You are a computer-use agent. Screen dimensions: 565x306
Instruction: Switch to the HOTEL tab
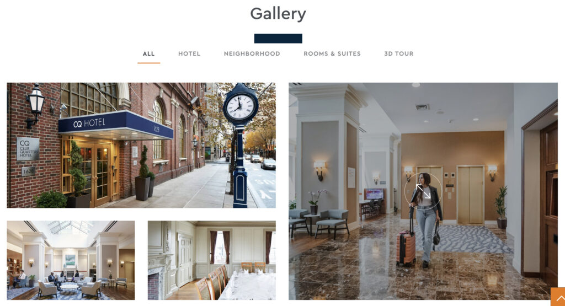tap(189, 53)
